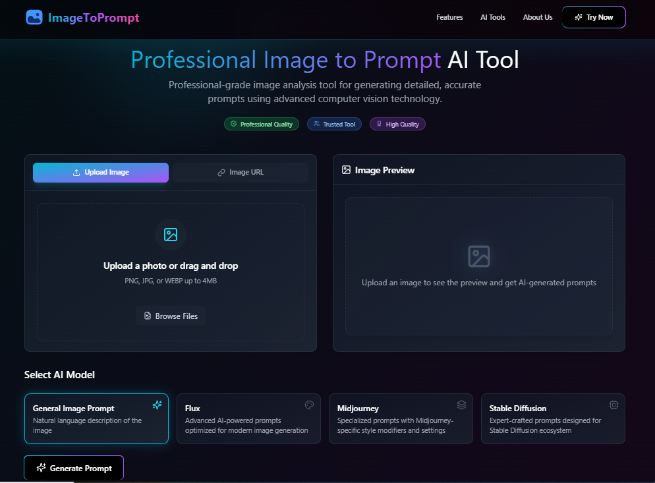655x483 pixels.
Task: Click the checkmark icon on Professional Quality badge
Action: pos(233,124)
